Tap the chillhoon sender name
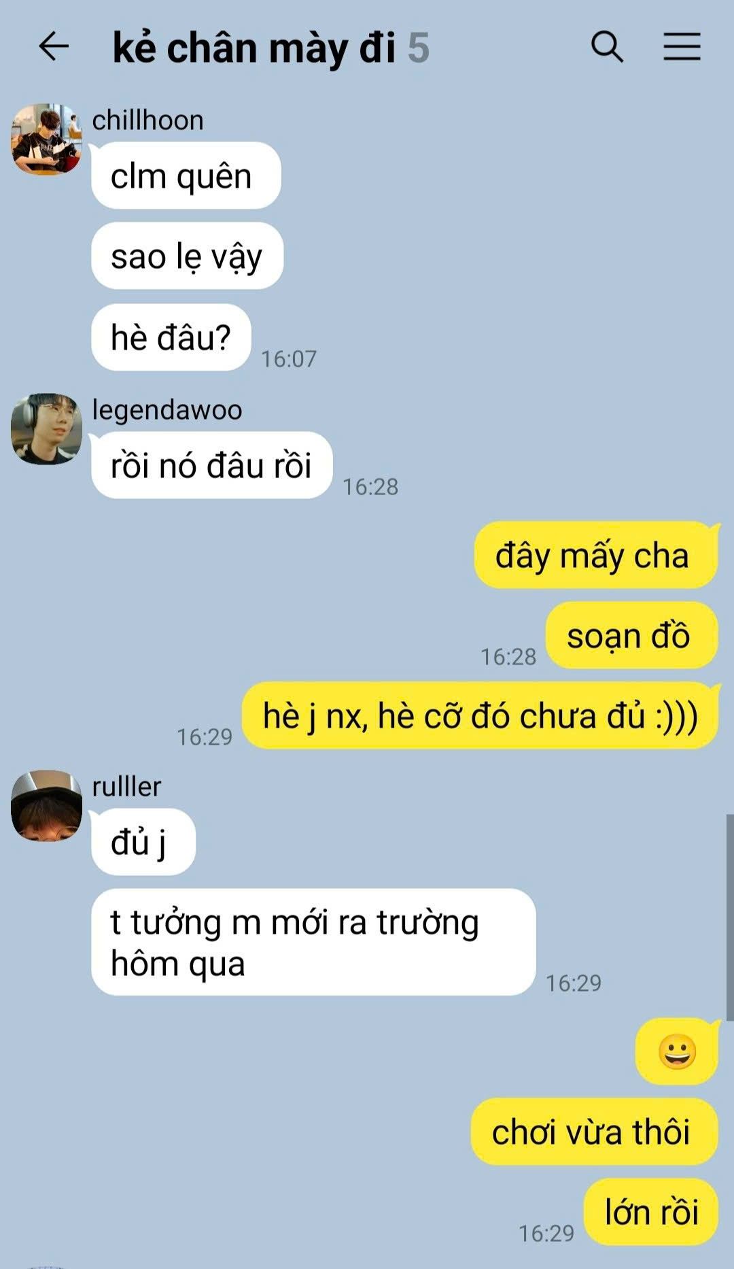Viewport: 734px width, 1269px height. [x=147, y=120]
